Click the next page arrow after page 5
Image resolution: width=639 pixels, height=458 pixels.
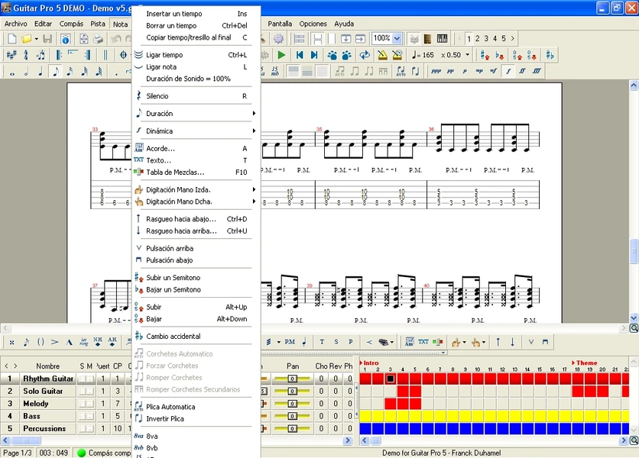point(513,39)
